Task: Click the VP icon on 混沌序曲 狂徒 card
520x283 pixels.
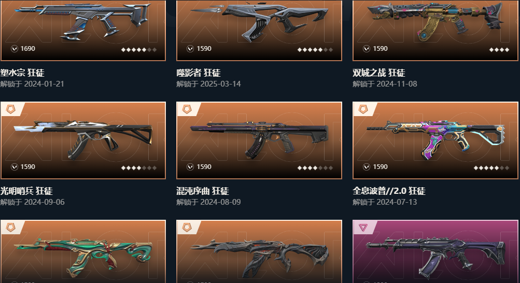Action: pos(190,167)
